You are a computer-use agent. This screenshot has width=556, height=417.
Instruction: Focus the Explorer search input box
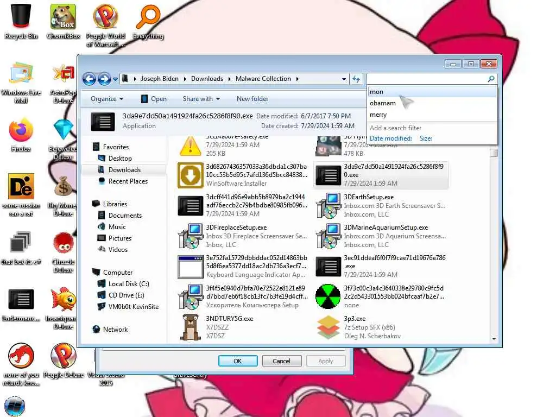click(427, 79)
